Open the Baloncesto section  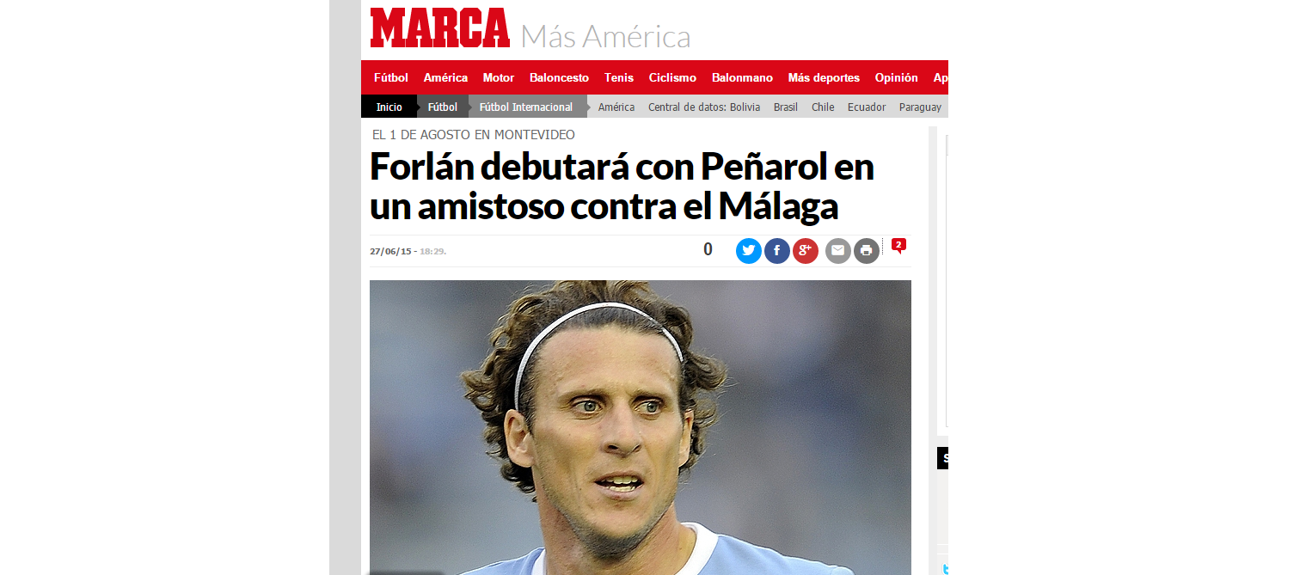point(559,77)
